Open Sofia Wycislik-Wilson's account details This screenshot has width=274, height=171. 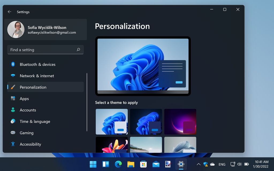pos(45,30)
